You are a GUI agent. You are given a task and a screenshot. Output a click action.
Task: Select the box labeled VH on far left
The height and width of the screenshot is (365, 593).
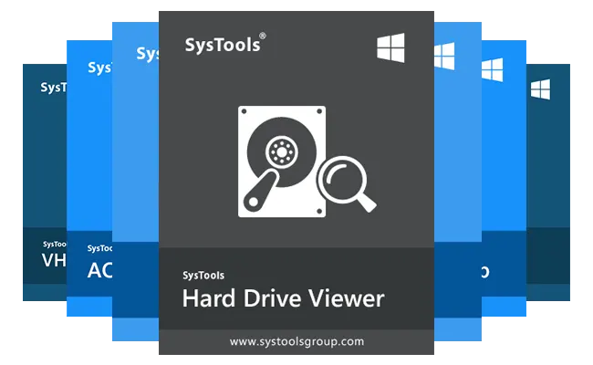45,182
